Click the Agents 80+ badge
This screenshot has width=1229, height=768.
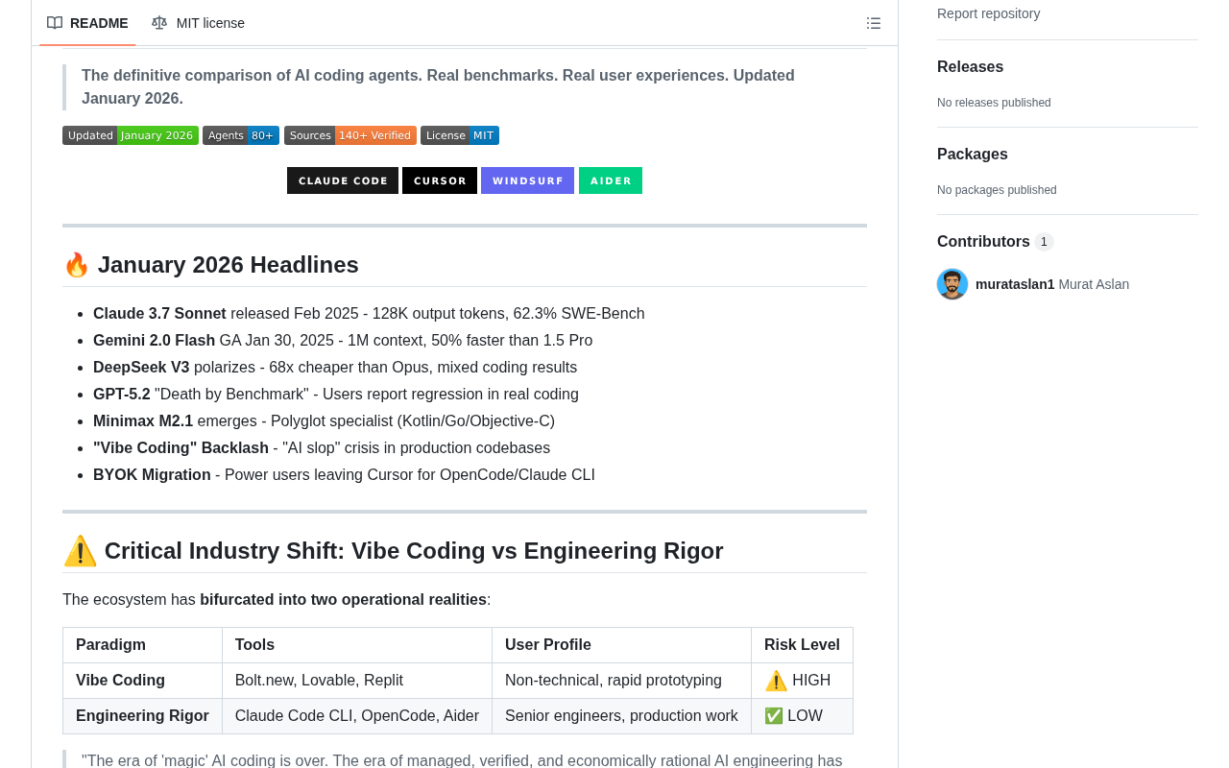241,135
